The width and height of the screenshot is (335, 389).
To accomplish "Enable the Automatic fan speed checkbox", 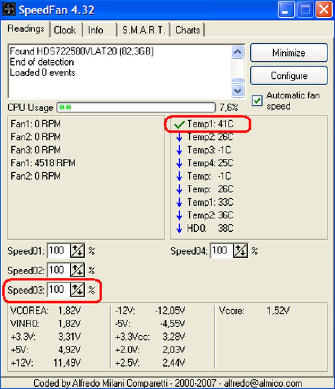I will click(257, 101).
